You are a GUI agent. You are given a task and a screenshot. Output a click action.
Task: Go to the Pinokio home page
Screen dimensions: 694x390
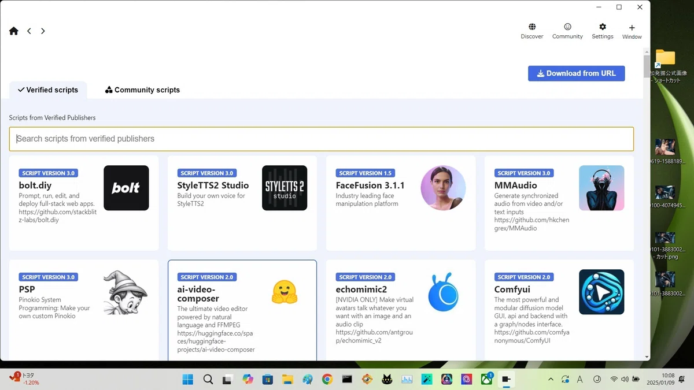(x=14, y=31)
